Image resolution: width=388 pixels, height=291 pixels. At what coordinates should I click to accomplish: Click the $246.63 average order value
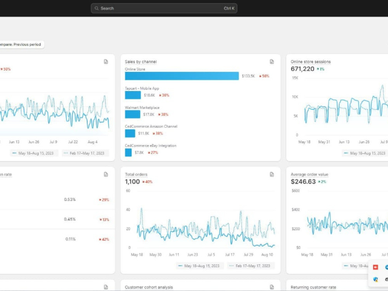pyautogui.click(x=303, y=182)
